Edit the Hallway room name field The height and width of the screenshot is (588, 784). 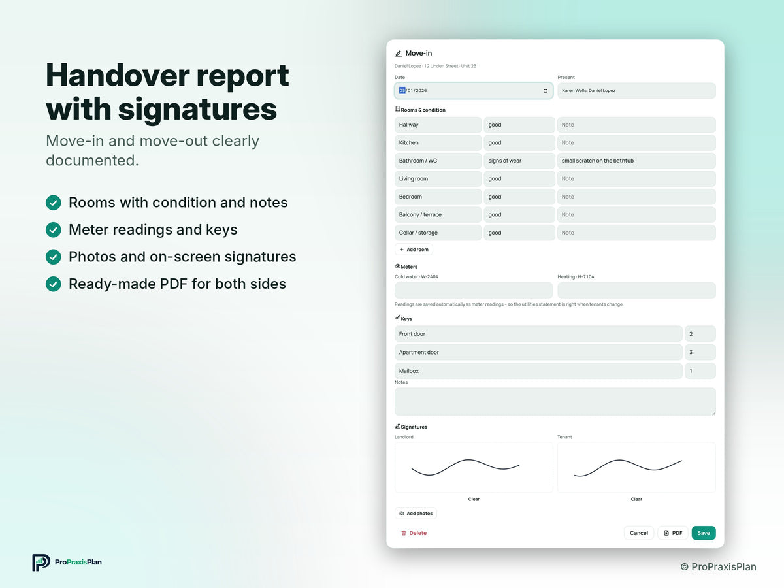pyautogui.click(x=438, y=125)
